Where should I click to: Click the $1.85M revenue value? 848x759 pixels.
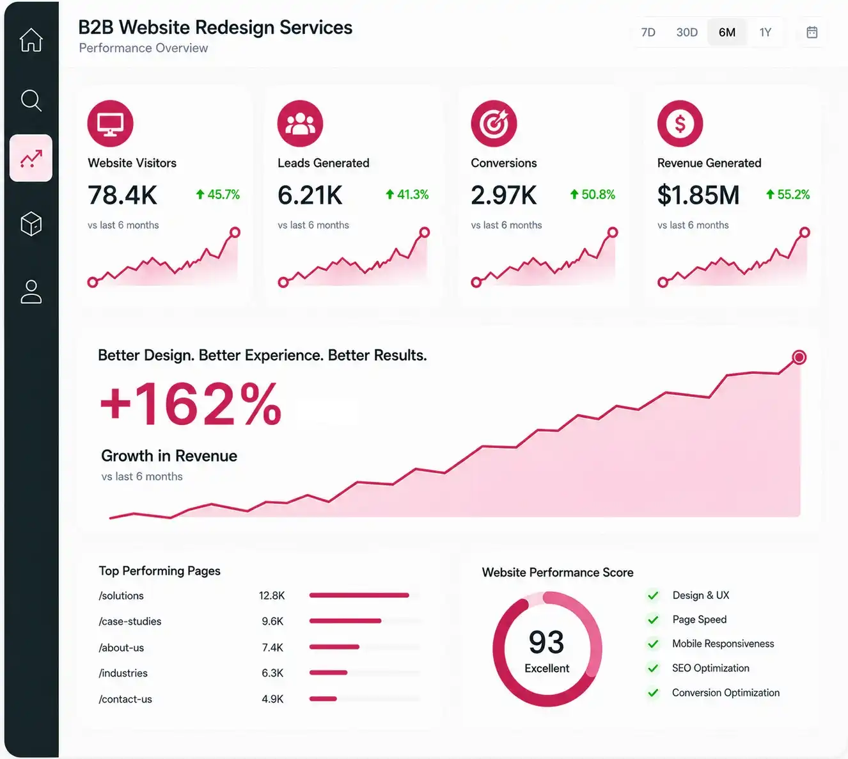(x=698, y=195)
